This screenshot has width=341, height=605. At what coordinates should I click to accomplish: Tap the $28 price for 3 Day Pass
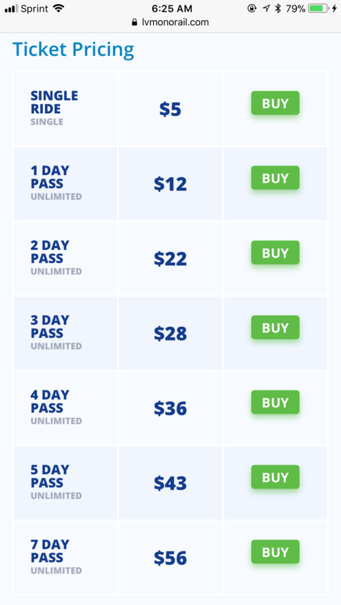click(170, 334)
